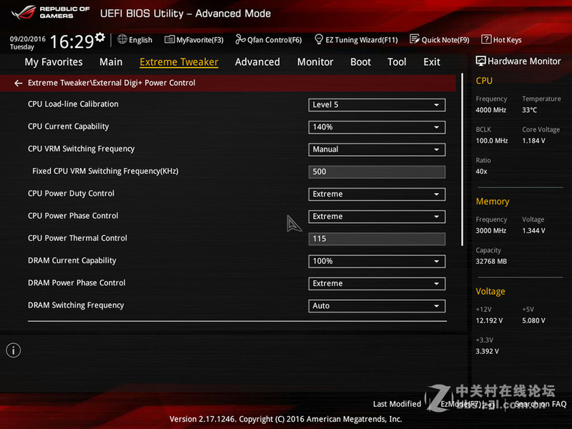572x429 pixels.
Task: Select the English language option
Action: (135, 39)
